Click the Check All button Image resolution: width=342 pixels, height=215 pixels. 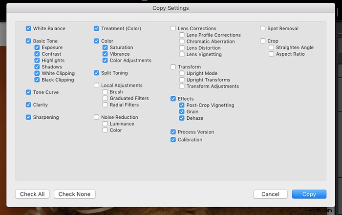click(x=32, y=194)
